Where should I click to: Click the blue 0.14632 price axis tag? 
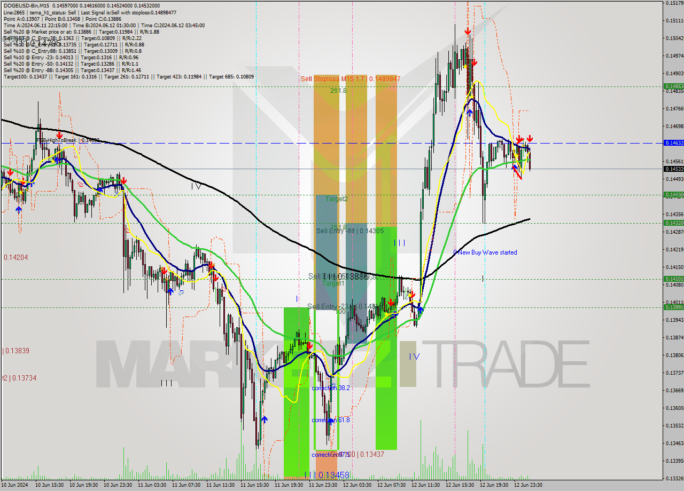(674, 143)
